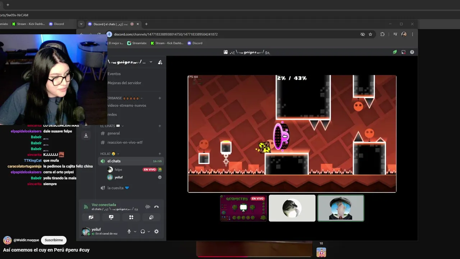Open the activities launcher button
The height and width of the screenshot is (259, 460).
[x=131, y=217]
